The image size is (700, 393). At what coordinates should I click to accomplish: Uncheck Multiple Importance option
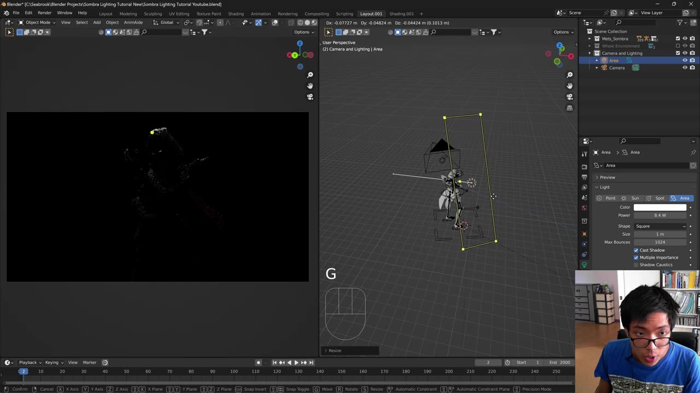pos(636,258)
